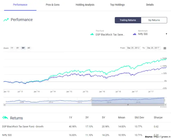
Task: Click the Mean column header
Action: point(122,118)
